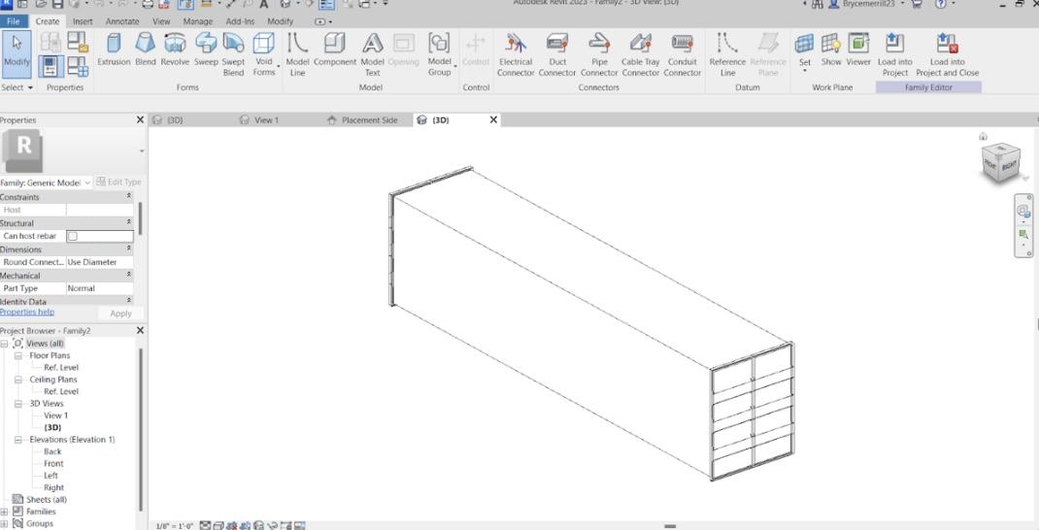Select the Front elevation in Project Browser

pyautogui.click(x=53, y=464)
